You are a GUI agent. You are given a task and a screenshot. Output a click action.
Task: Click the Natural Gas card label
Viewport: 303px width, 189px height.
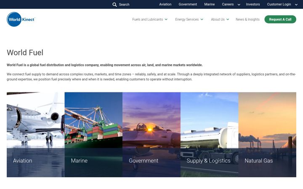click(259, 160)
